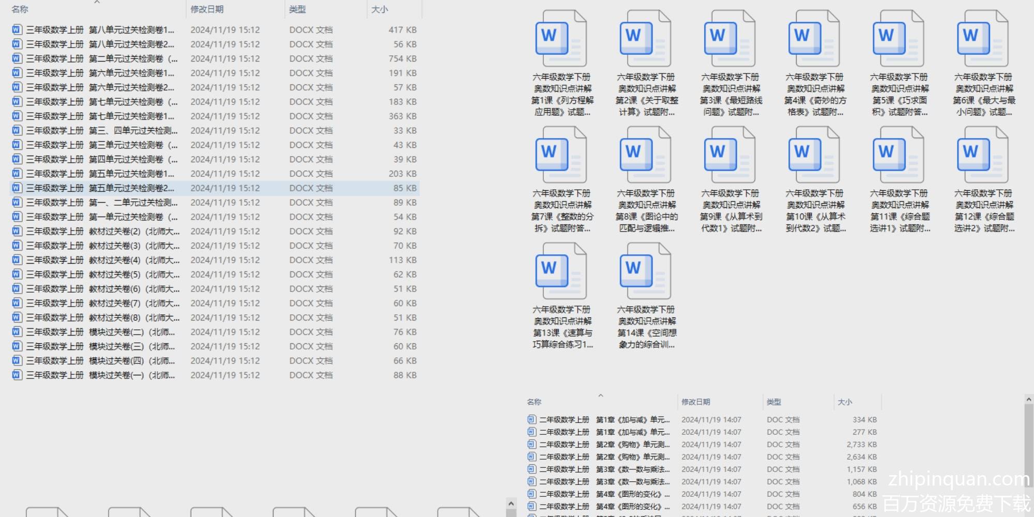This screenshot has width=1034, height=517.
Task: Toggle sort arrow above 名称 in second-grade list
Action: tap(600, 396)
